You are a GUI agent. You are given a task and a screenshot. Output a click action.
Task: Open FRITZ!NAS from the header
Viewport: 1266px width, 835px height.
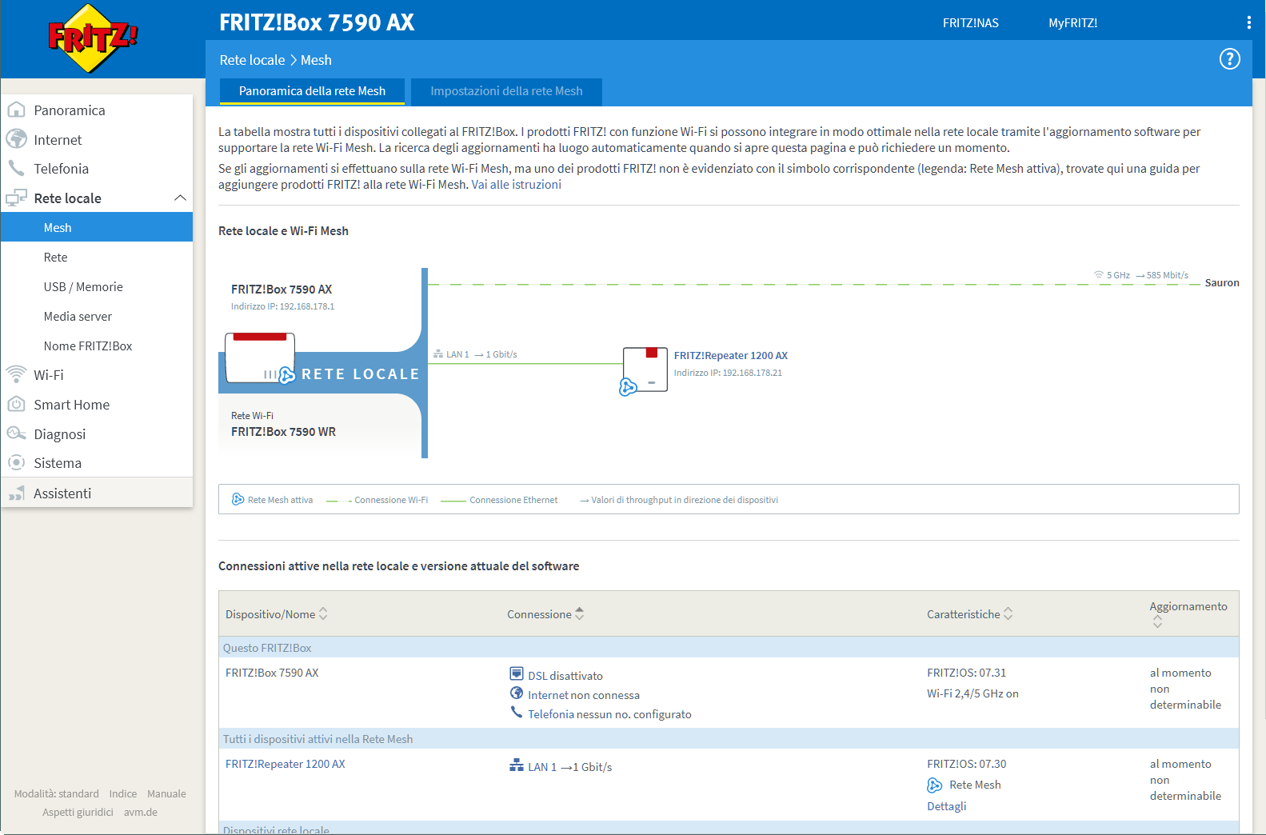[x=970, y=23]
